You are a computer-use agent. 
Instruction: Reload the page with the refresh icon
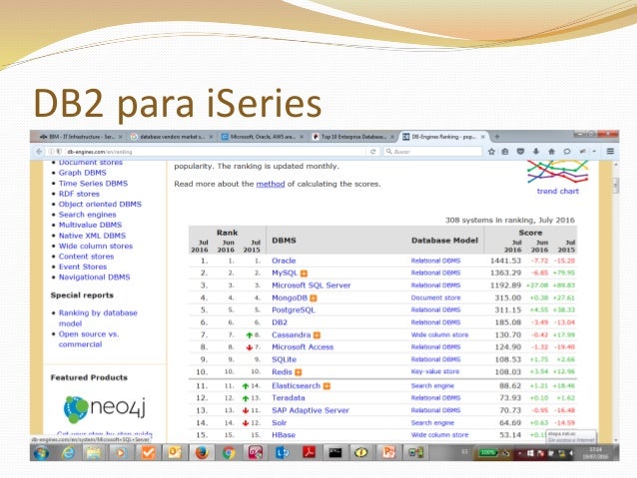point(372,152)
